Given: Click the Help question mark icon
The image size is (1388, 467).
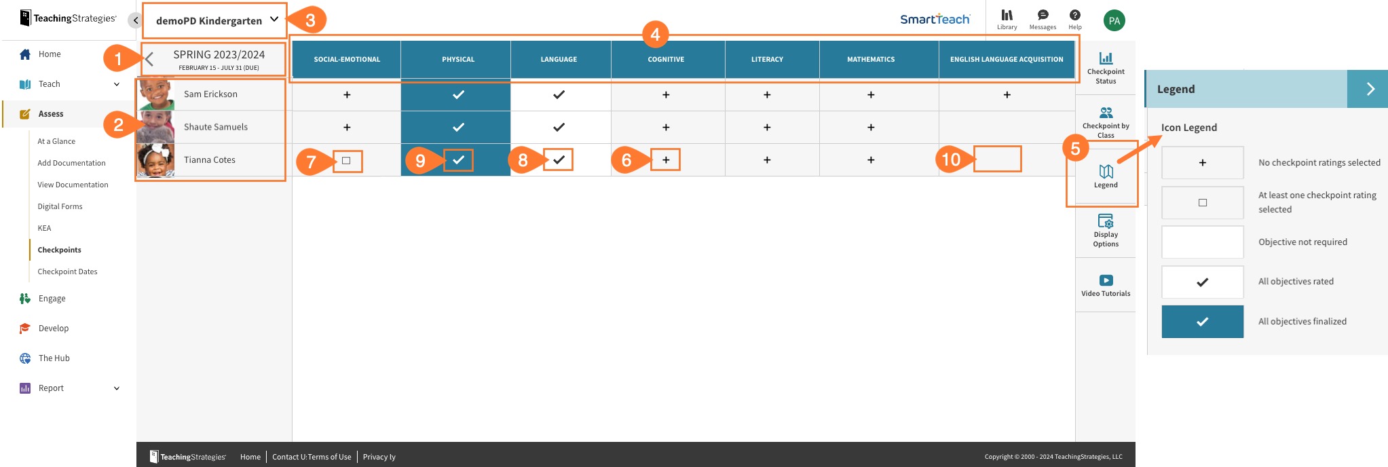Looking at the screenshot, I should tap(1075, 19).
